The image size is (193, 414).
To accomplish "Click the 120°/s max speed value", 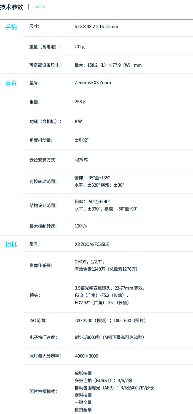I will pos(81,226).
